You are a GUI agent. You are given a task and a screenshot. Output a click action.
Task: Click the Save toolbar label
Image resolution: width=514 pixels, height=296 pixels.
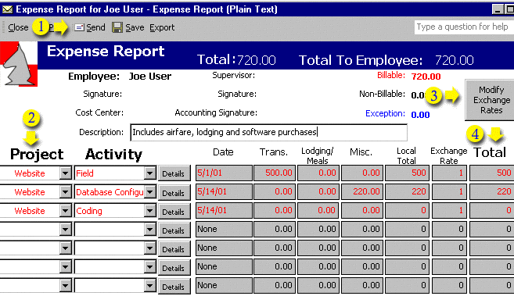[135, 28]
